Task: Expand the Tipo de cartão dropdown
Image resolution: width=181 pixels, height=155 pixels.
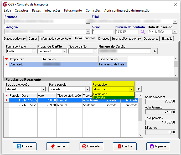Action: click(x=95, y=51)
